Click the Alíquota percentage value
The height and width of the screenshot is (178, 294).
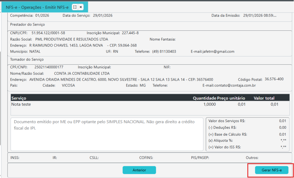click(x=283, y=141)
